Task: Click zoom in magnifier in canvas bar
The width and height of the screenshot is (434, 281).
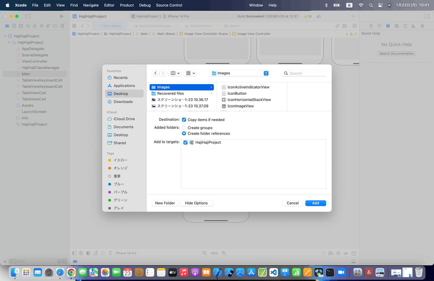Action: pos(224,253)
